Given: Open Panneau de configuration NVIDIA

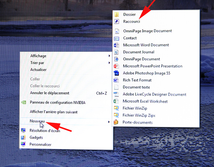Looking at the screenshot, I should coord(65,102).
